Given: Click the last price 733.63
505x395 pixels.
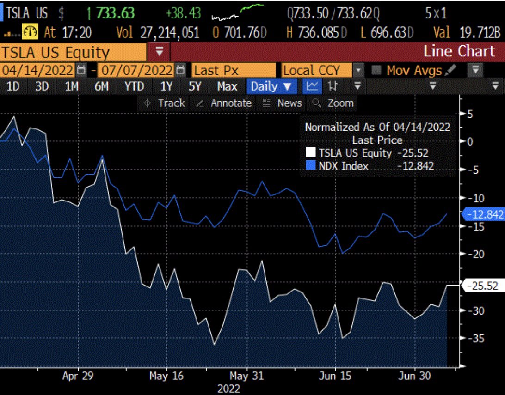Looking at the screenshot, I should click(x=115, y=13).
